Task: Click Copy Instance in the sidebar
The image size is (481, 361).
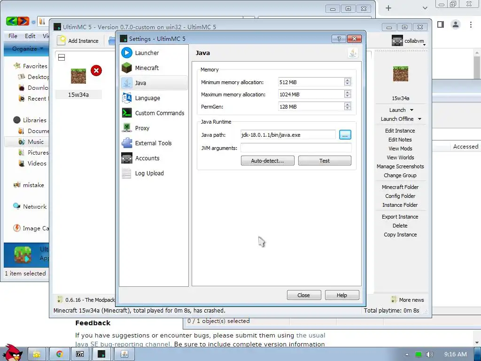Action: click(x=400, y=235)
